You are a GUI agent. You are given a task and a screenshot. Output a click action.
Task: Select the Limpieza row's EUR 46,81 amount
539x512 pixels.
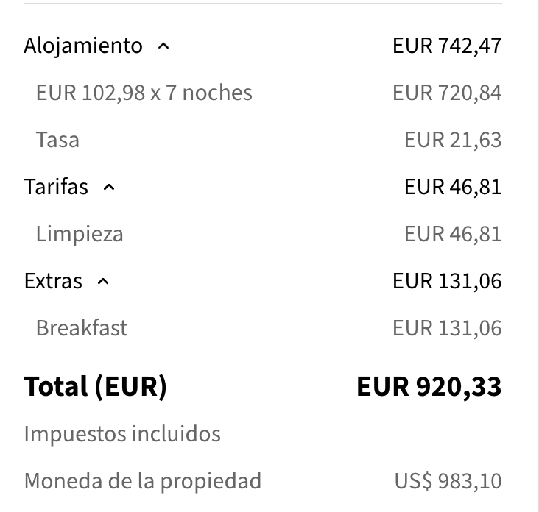point(452,234)
